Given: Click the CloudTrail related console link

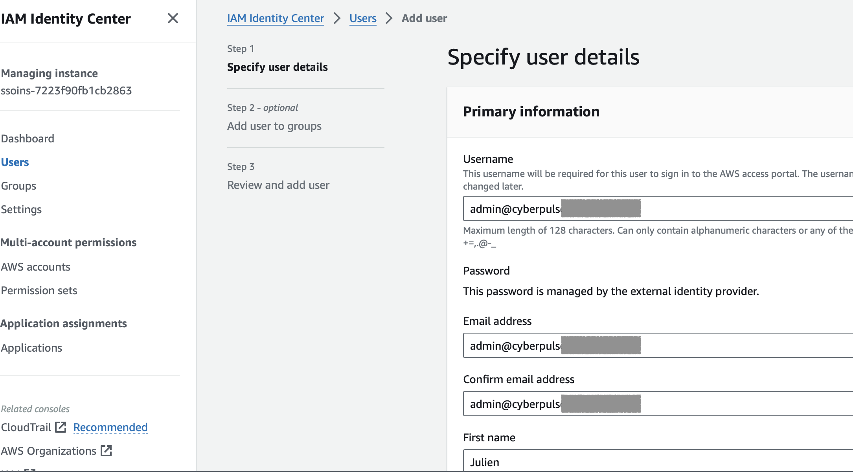Looking at the screenshot, I should (26, 427).
